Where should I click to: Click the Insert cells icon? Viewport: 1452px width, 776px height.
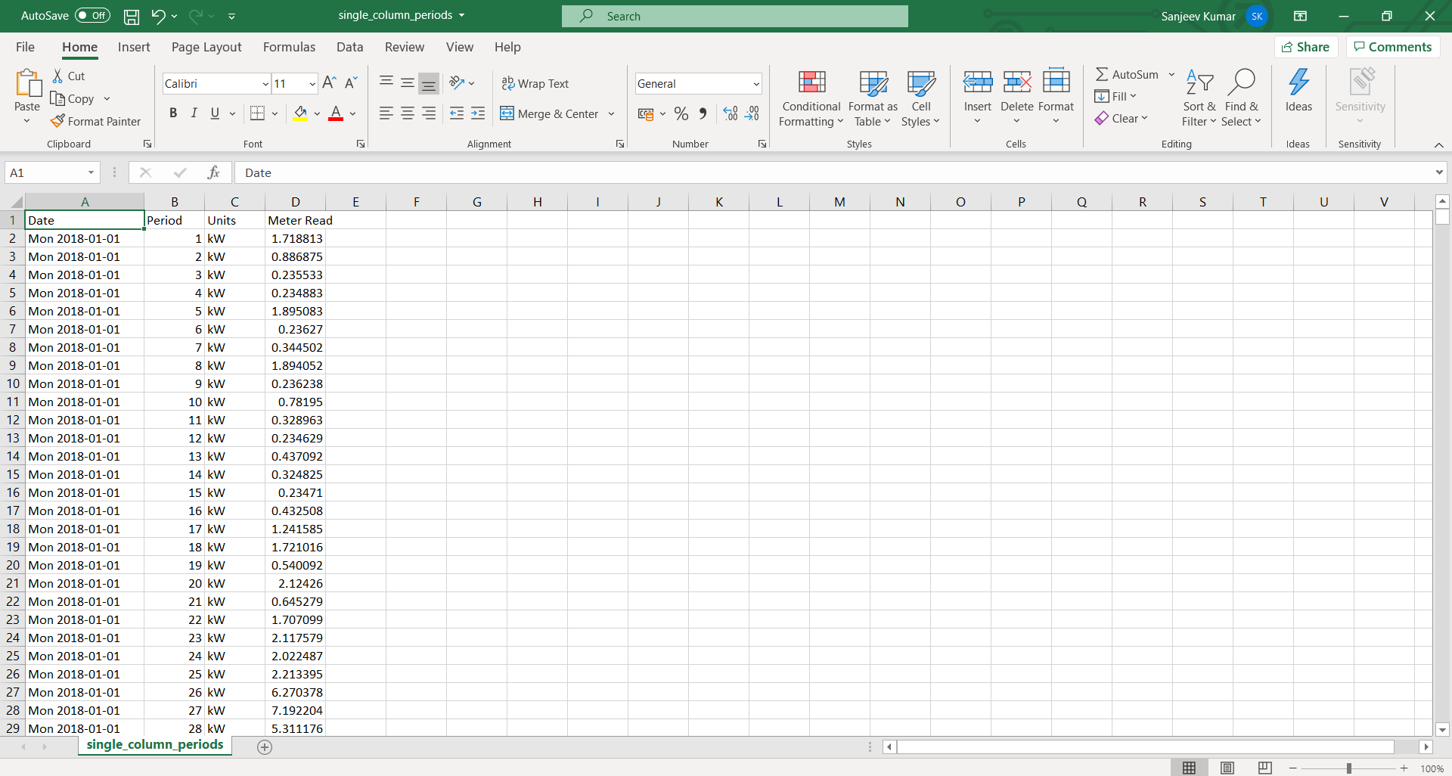(x=978, y=82)
